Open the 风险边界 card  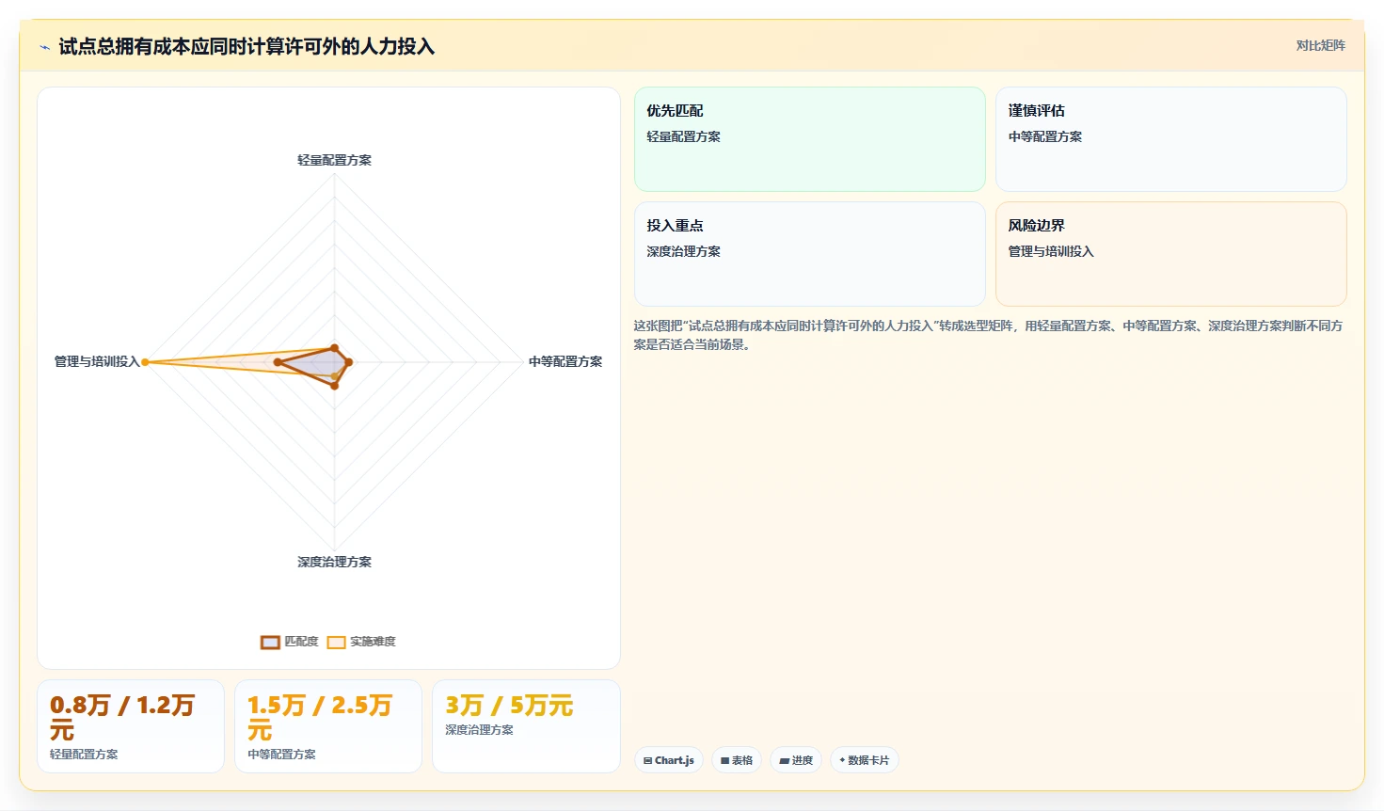(1170, 254)
